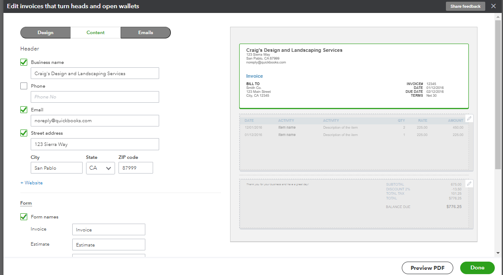Close the invoice editor with the X icon
The image size is (503, 275).
click(493, 6)
